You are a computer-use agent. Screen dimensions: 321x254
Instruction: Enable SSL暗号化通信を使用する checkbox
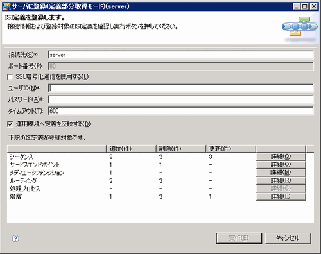(x=10, y=77)
